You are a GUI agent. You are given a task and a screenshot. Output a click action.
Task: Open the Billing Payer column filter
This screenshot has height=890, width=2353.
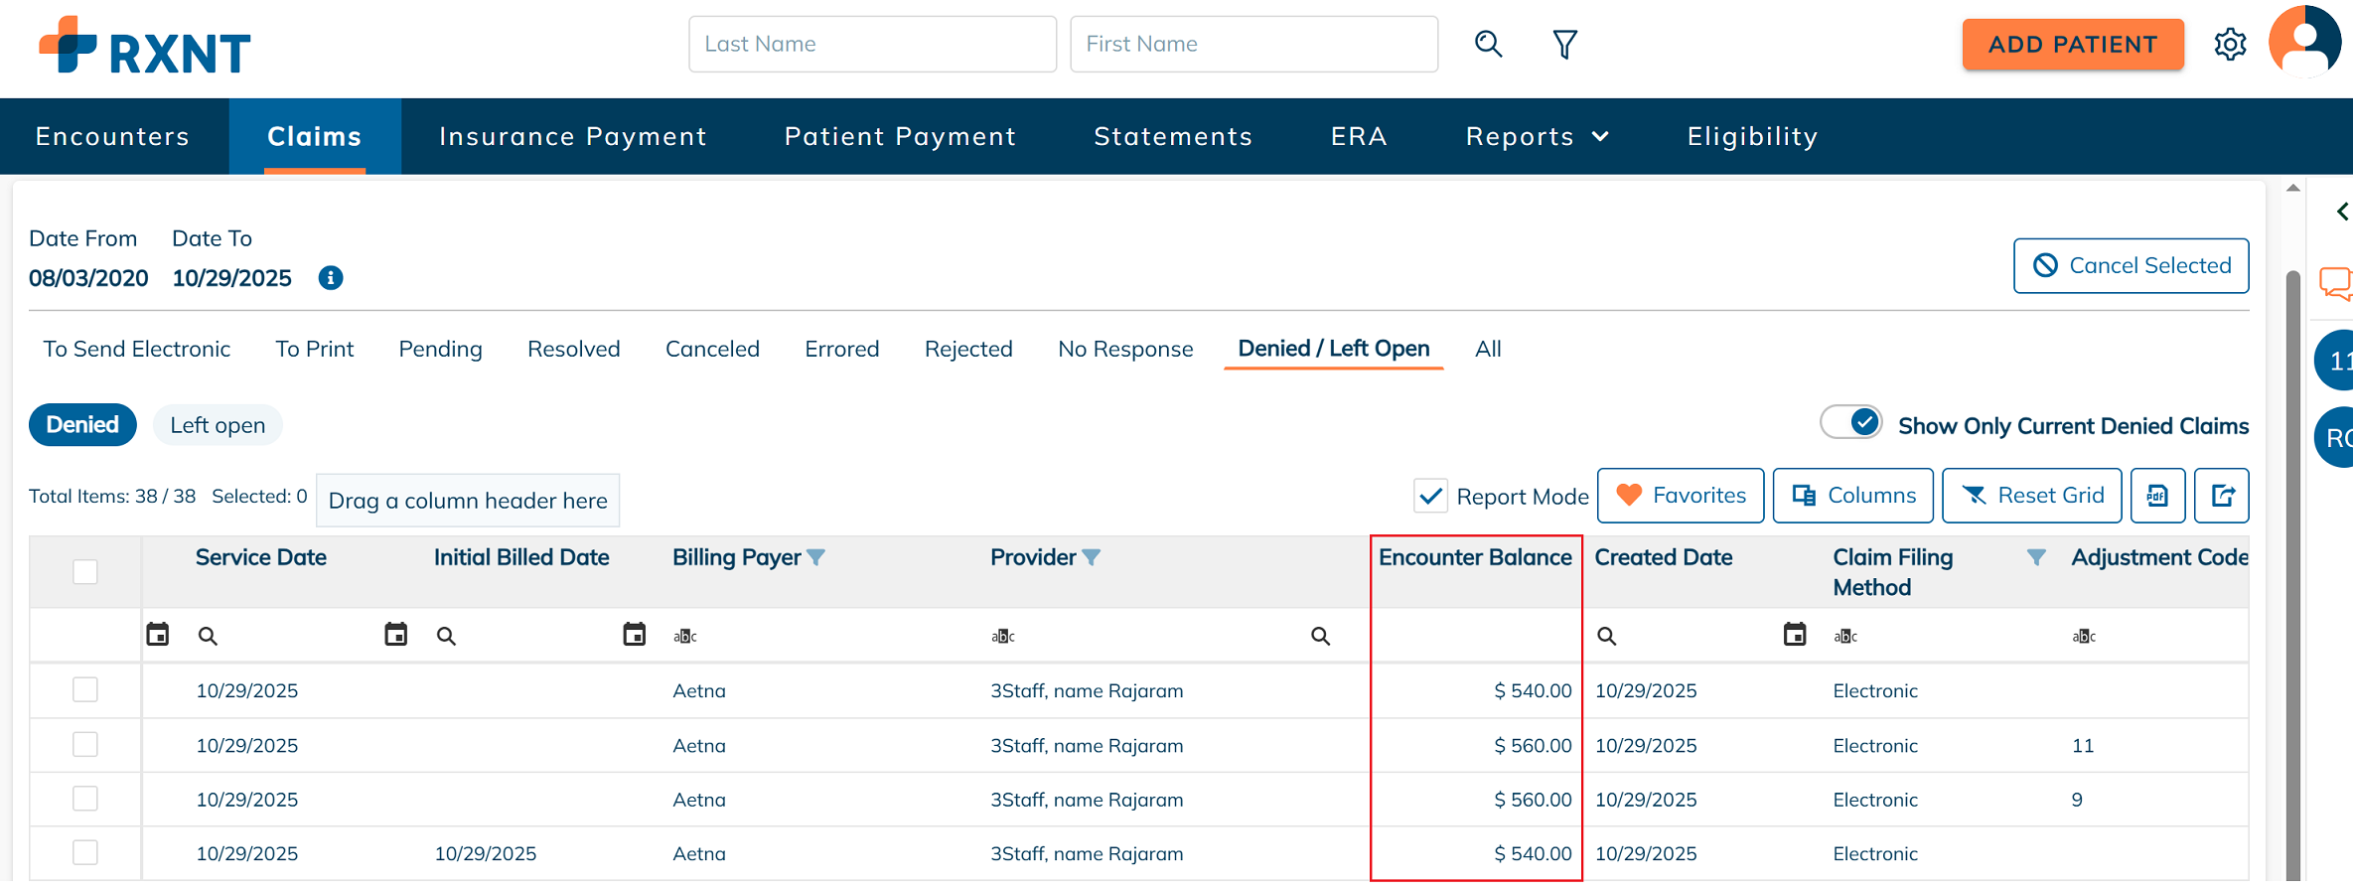pyautogui.click(x=816, y=557)
